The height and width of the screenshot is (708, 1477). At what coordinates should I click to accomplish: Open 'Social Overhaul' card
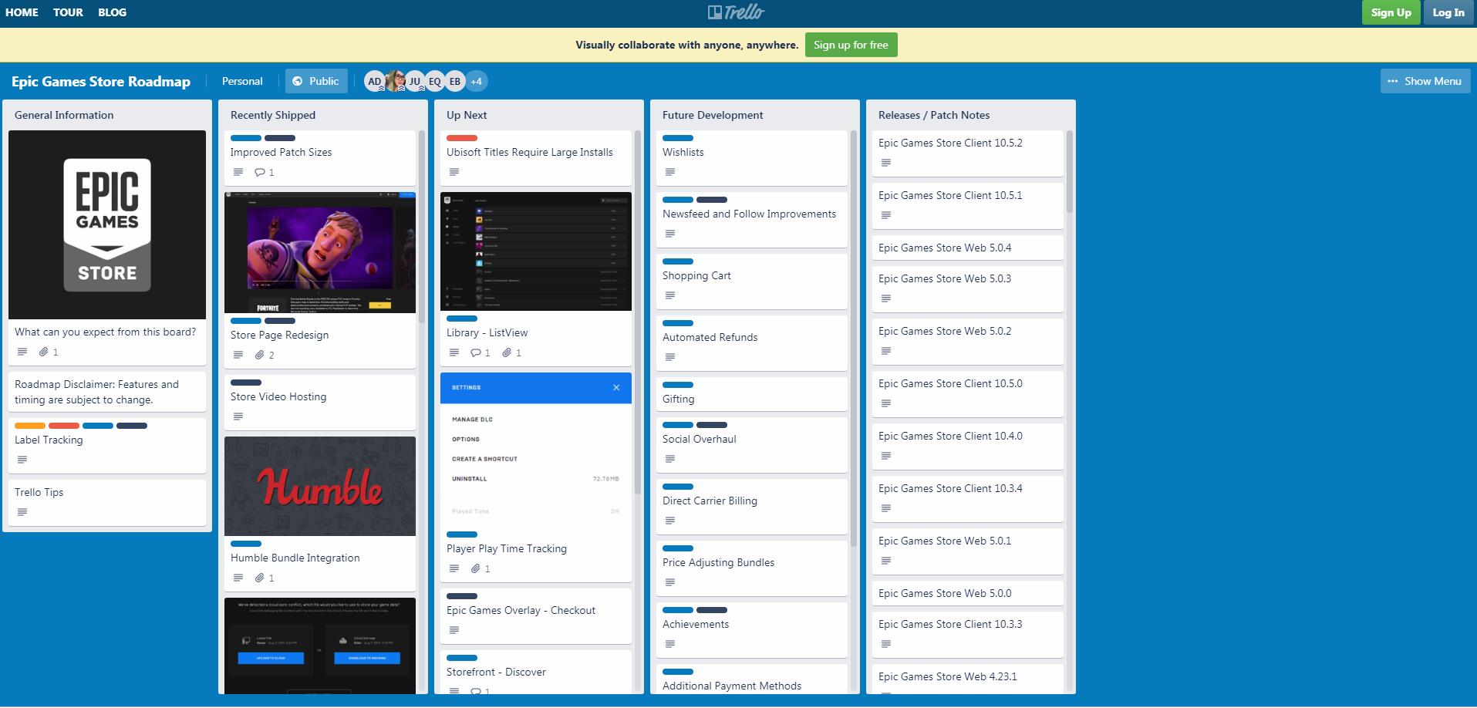752,445
